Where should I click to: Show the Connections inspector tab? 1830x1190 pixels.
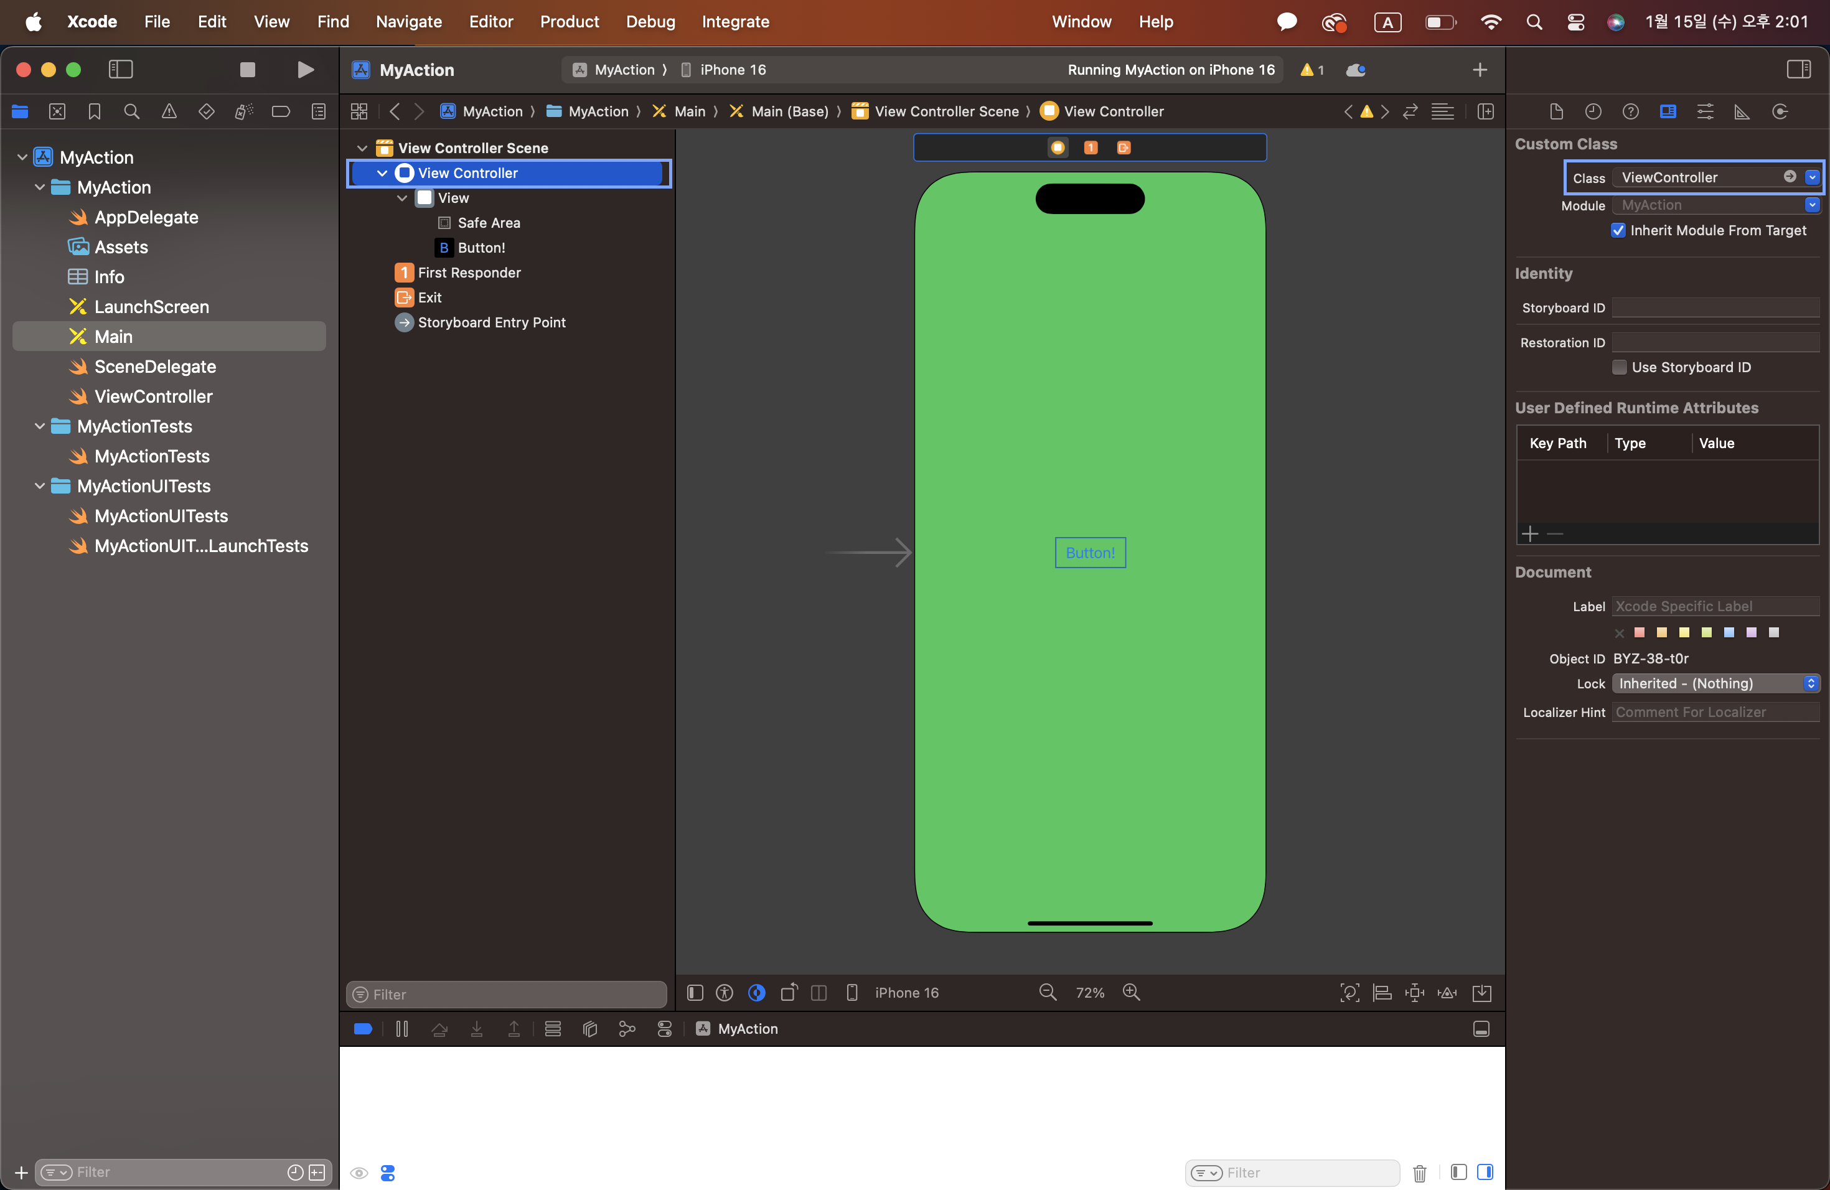point(1780,112)
